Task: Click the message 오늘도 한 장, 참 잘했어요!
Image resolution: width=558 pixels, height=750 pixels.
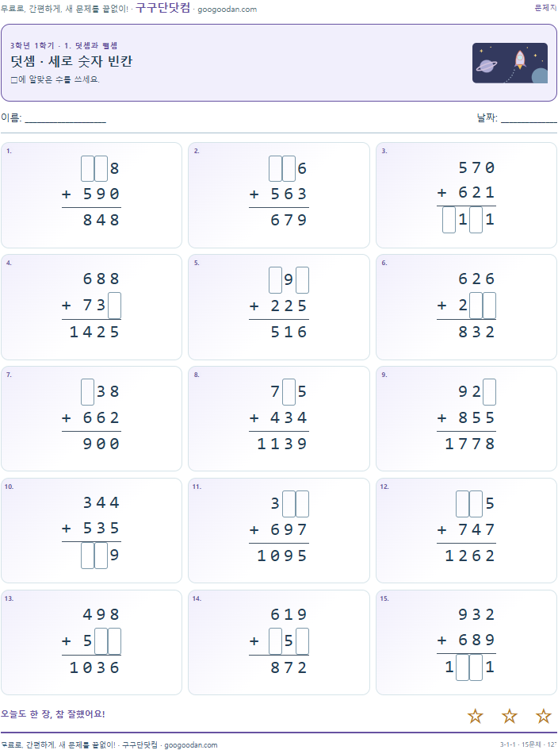Action: (x=52, y=713)
